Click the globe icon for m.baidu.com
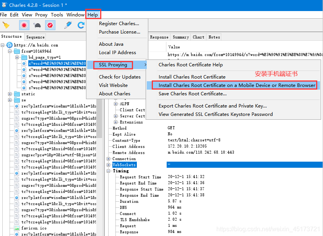The width and height of the screenshot is (323, 236). (10, 45)
